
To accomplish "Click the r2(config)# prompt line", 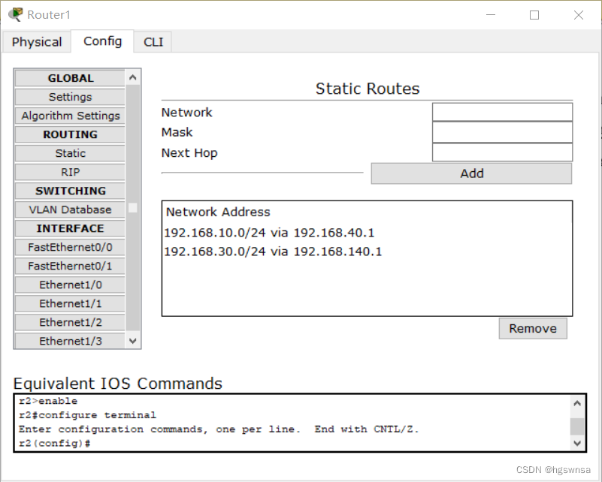I will point(55,444).
